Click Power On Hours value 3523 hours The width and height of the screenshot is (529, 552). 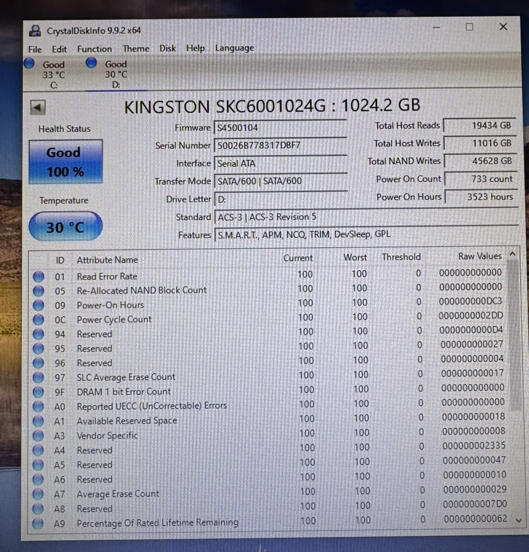point(481,197)
